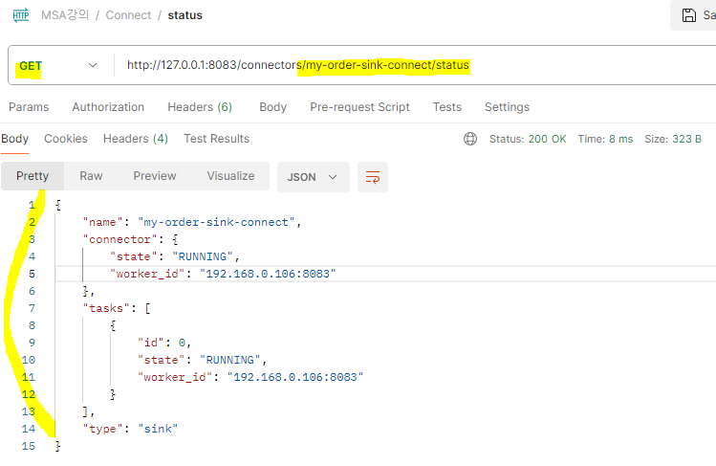This screenshot has height=466, width=716.
Task: Click the Connect breadcrumb
Action: 128,15
